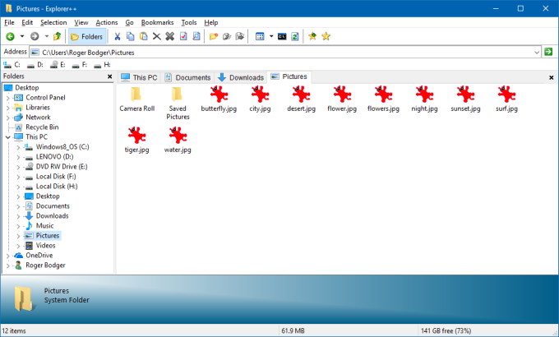Viewport: 559px width, 337px height.
Task: Click the Paste clipboard icon
Action: pos(143,36)
